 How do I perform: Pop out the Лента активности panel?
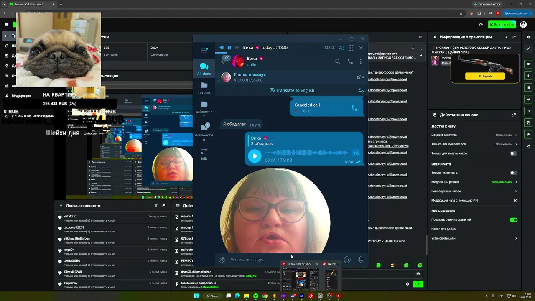(164, 206)
